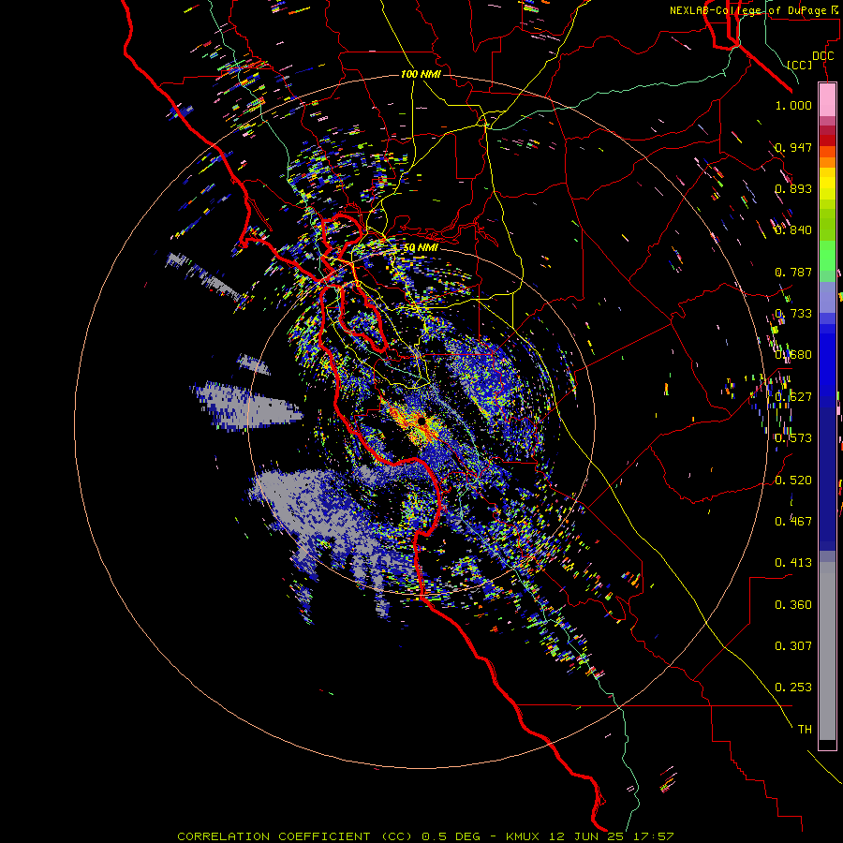Viewport: 843px width, 843px height.
Task: Click the 0.733 scale value
Action: click(793, 313)
